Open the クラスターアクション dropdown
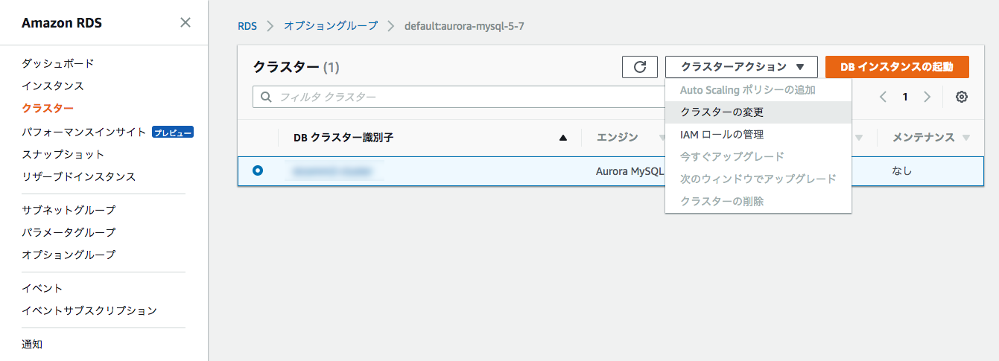This screenshot has width=999, height=361. tap(741, 67)
